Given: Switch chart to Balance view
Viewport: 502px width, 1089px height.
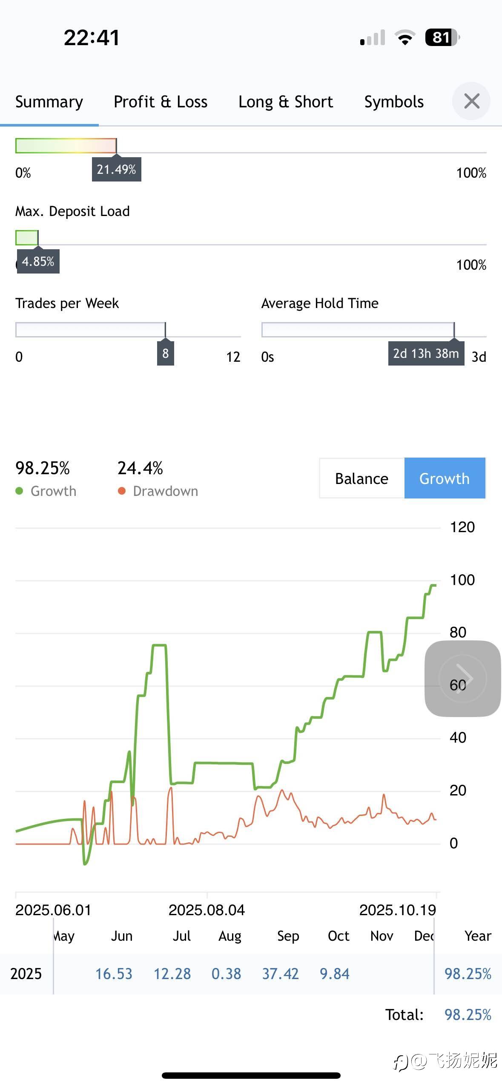Looking at the screenshot, I should 361,478.
